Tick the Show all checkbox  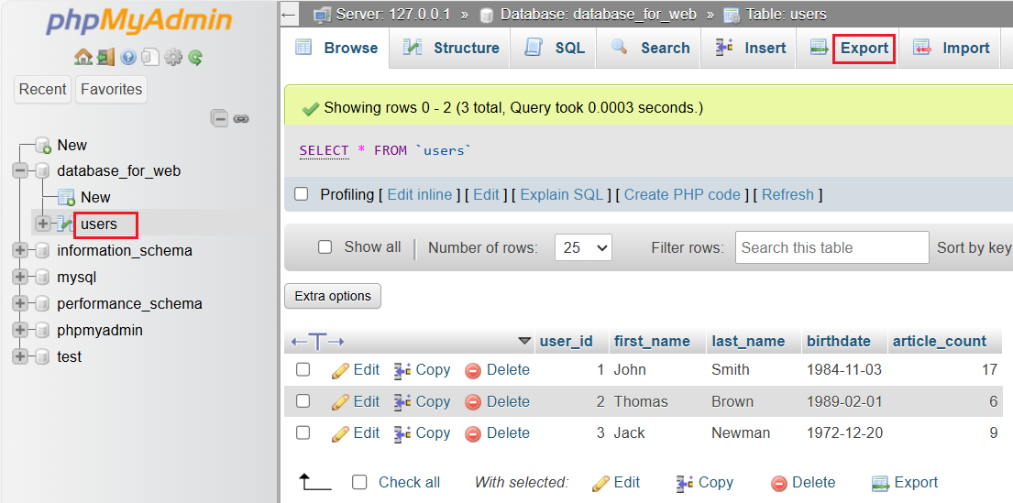pyautogui.click(x=325, y=247)
